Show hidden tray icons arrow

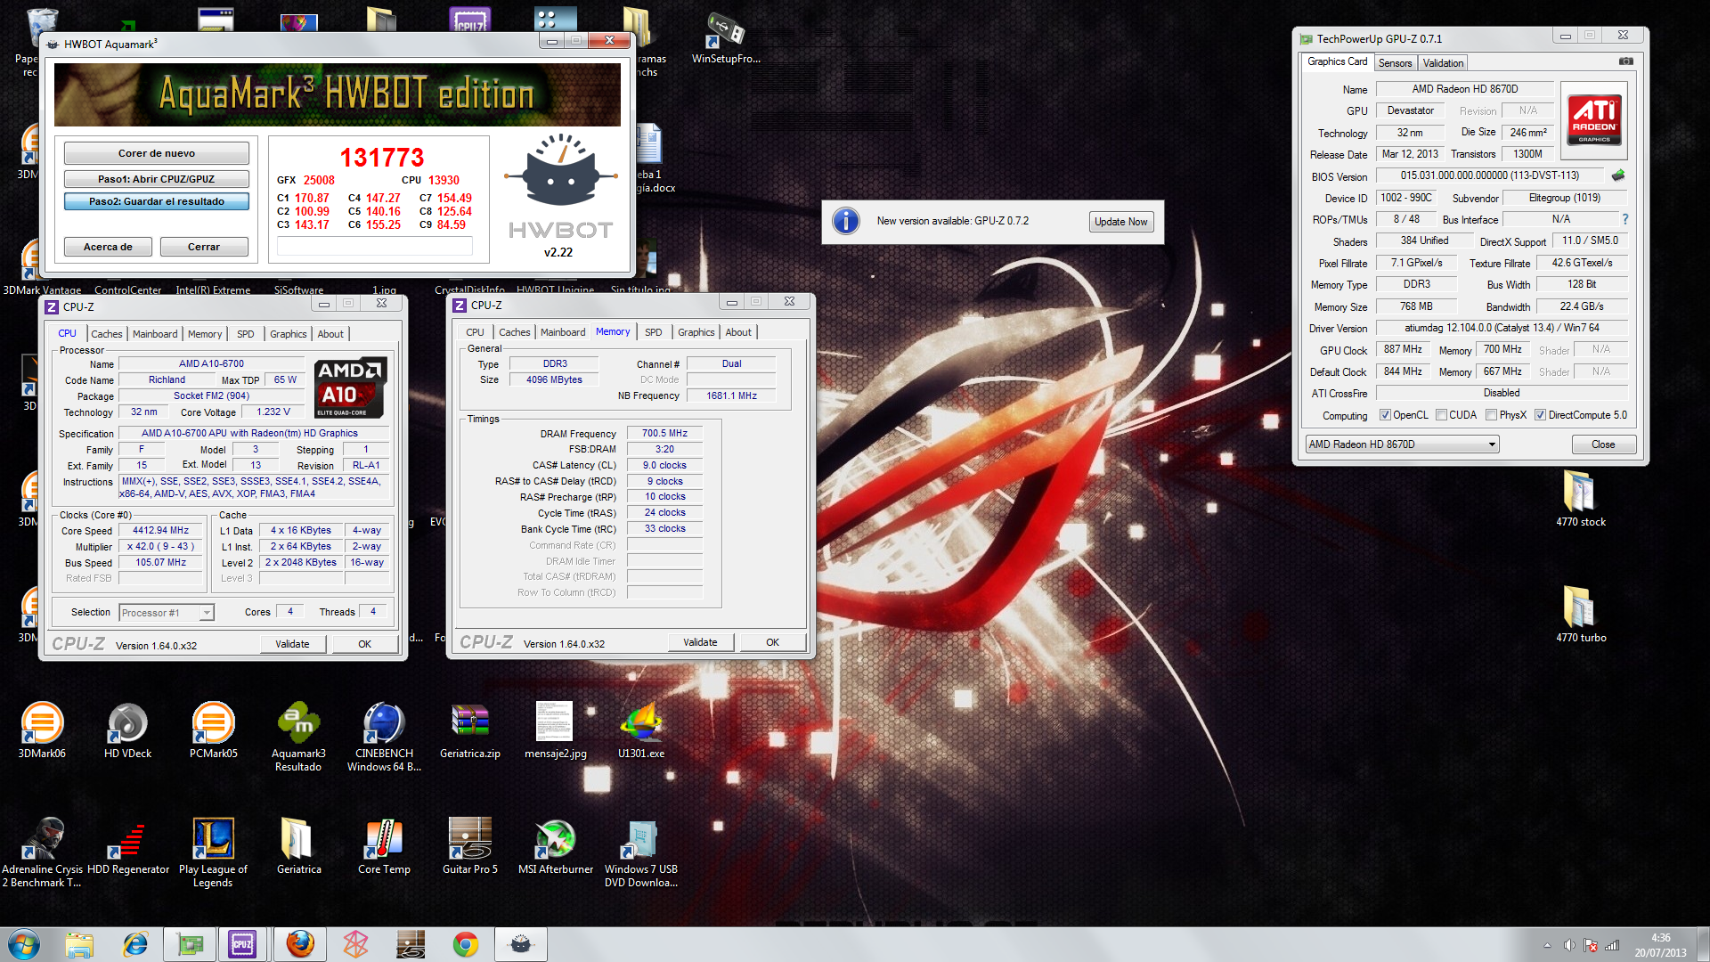click(x=1547, y=945)
